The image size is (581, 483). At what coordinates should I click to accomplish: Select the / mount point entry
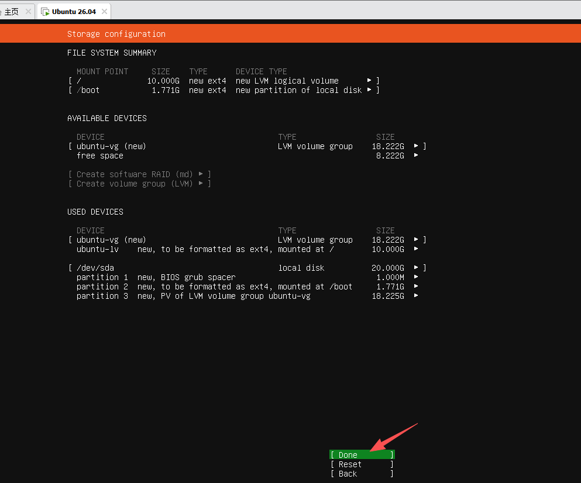point(224,81)
